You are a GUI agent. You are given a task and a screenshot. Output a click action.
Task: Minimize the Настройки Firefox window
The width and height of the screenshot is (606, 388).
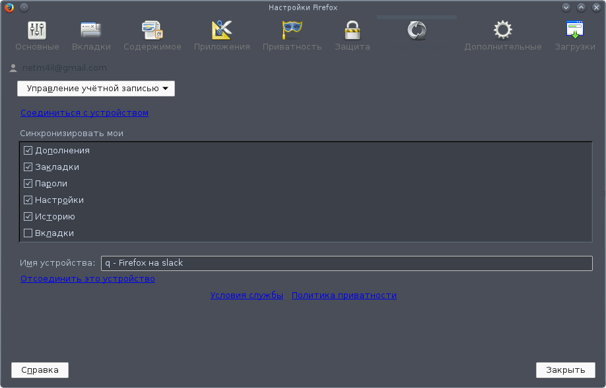click(x=566, y=7)
